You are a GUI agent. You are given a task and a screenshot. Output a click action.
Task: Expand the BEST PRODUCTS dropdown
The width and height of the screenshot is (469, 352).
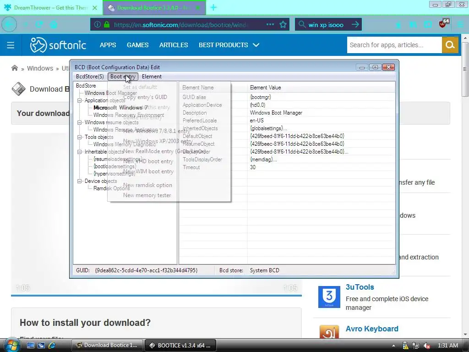coord(229,45)
